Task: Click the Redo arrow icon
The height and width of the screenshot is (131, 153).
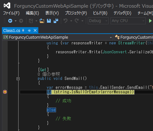Action: click(77, 21)
